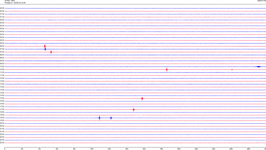Click the 0 origin label on the time axis

tap(5, 149)
